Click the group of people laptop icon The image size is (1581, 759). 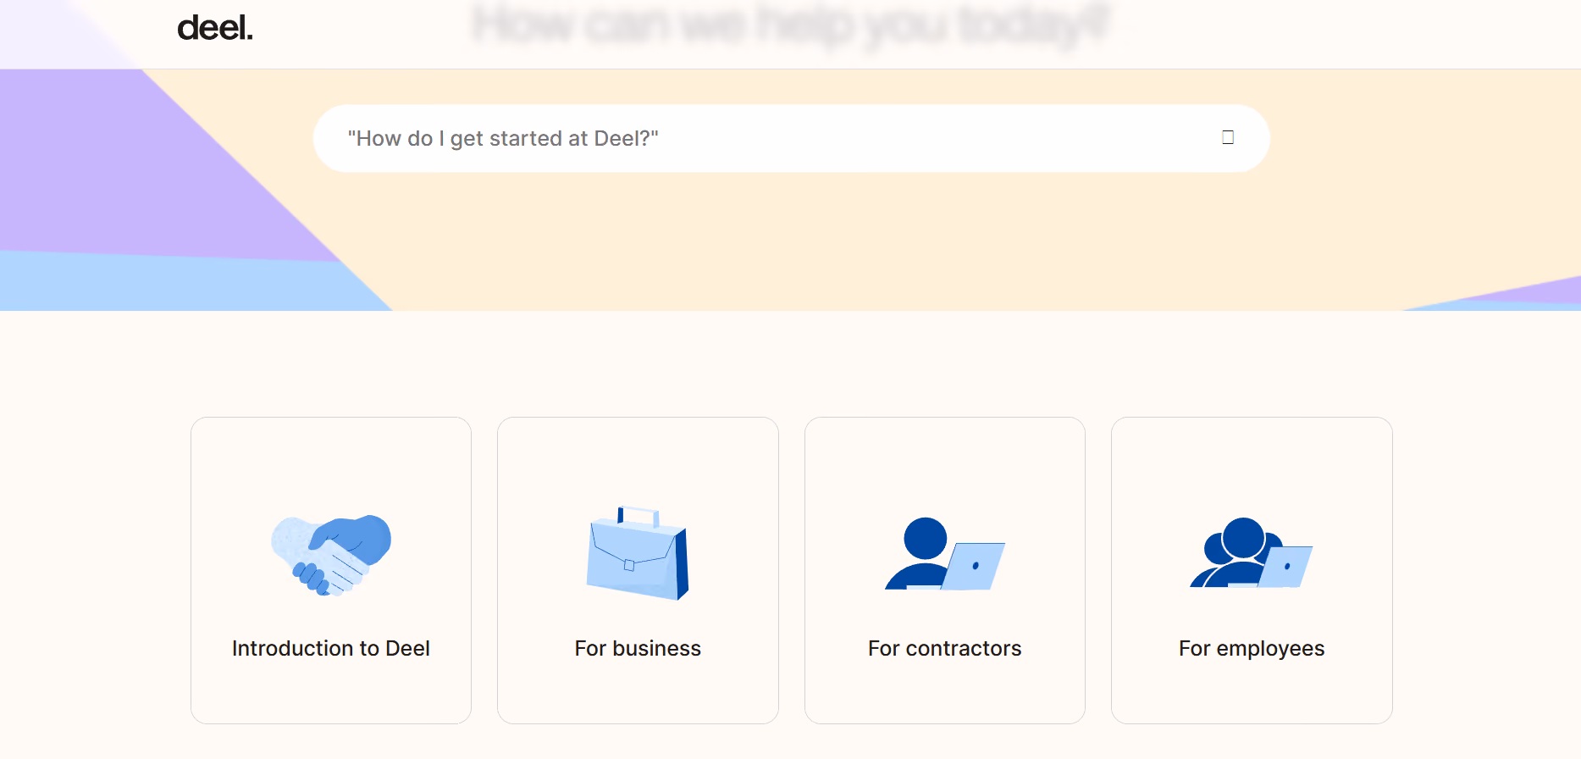[x=1252, y=552]
